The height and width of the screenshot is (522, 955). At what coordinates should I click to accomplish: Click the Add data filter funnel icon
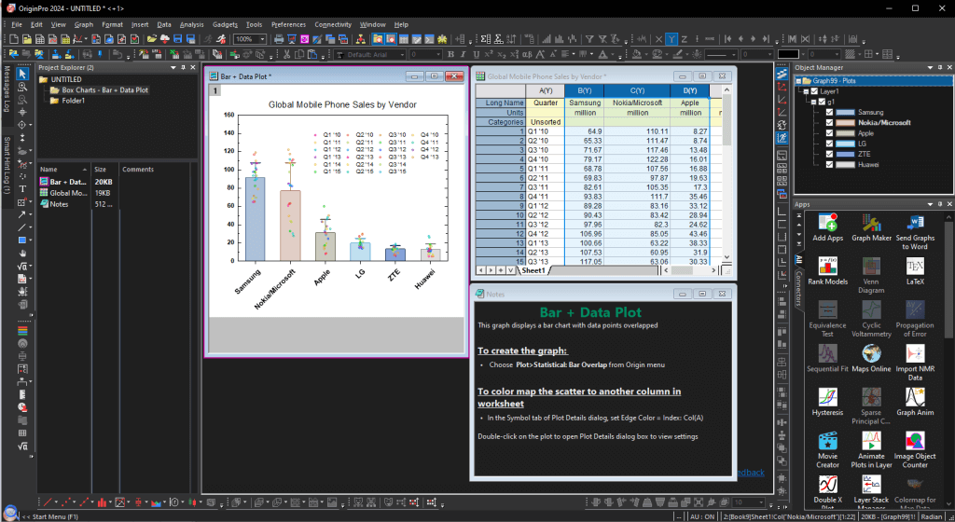click(x=589, y=39)
